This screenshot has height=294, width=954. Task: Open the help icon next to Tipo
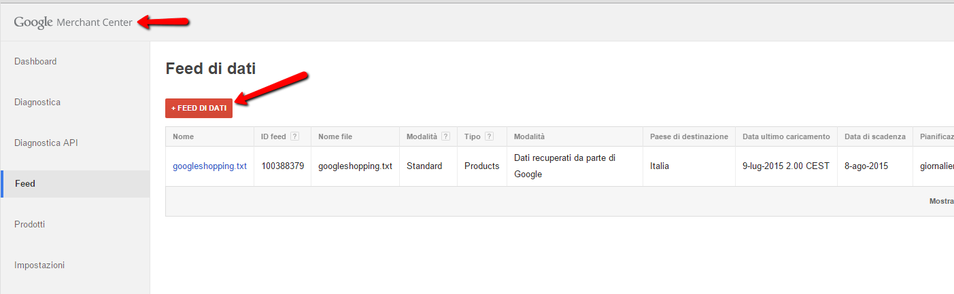pyautogui.click(x=489, y=136)
